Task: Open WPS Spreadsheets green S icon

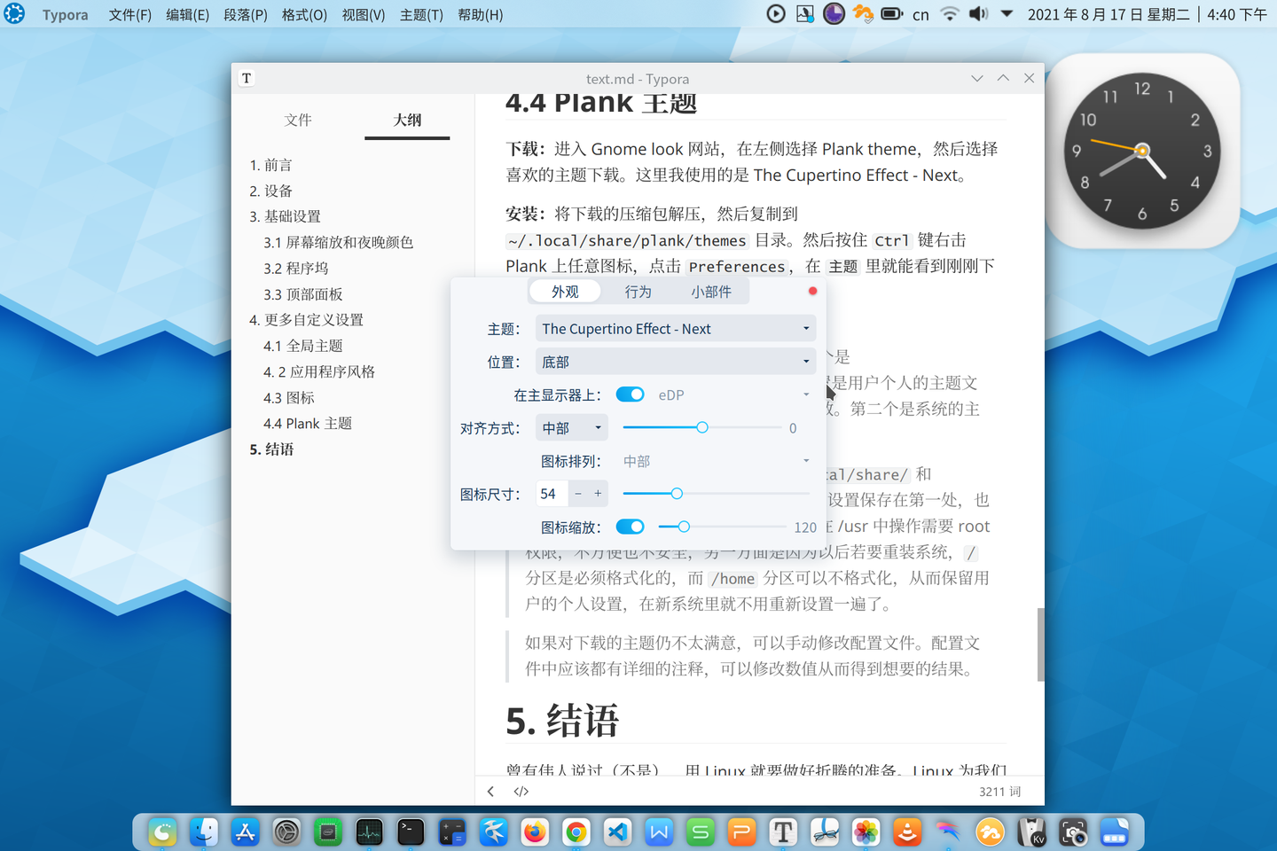Action: (x=701, y=831)
